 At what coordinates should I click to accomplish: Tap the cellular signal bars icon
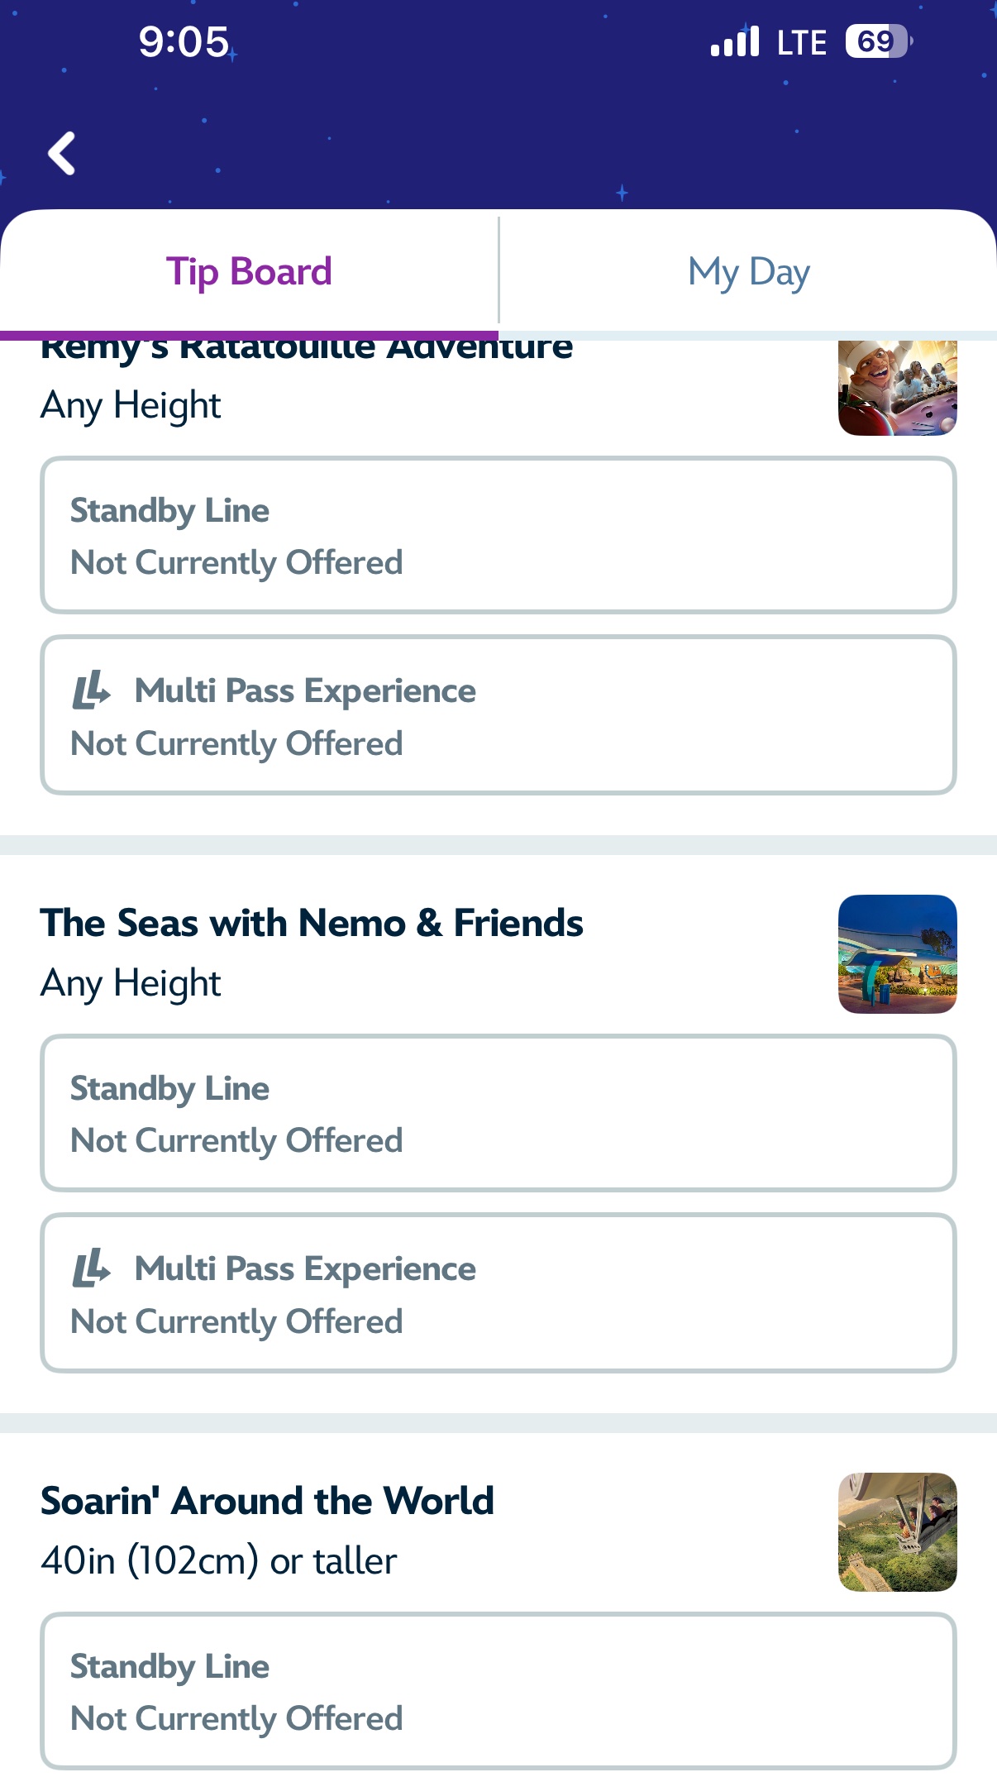[735, 41]
